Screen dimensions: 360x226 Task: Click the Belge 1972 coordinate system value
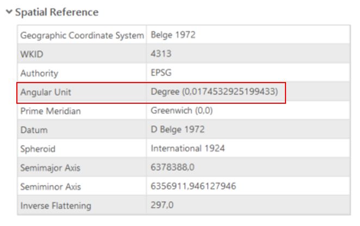[173, 35]
